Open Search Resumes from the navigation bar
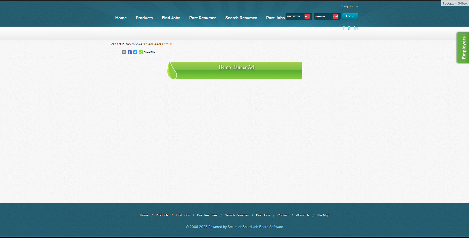The image size is (469, 238). (x=241, y=18)
